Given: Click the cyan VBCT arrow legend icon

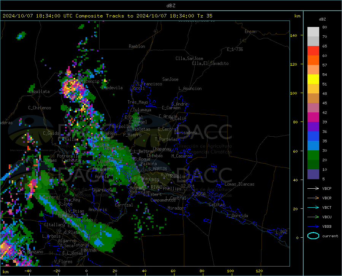Looking at the screenshot, I should coord(313,207).
